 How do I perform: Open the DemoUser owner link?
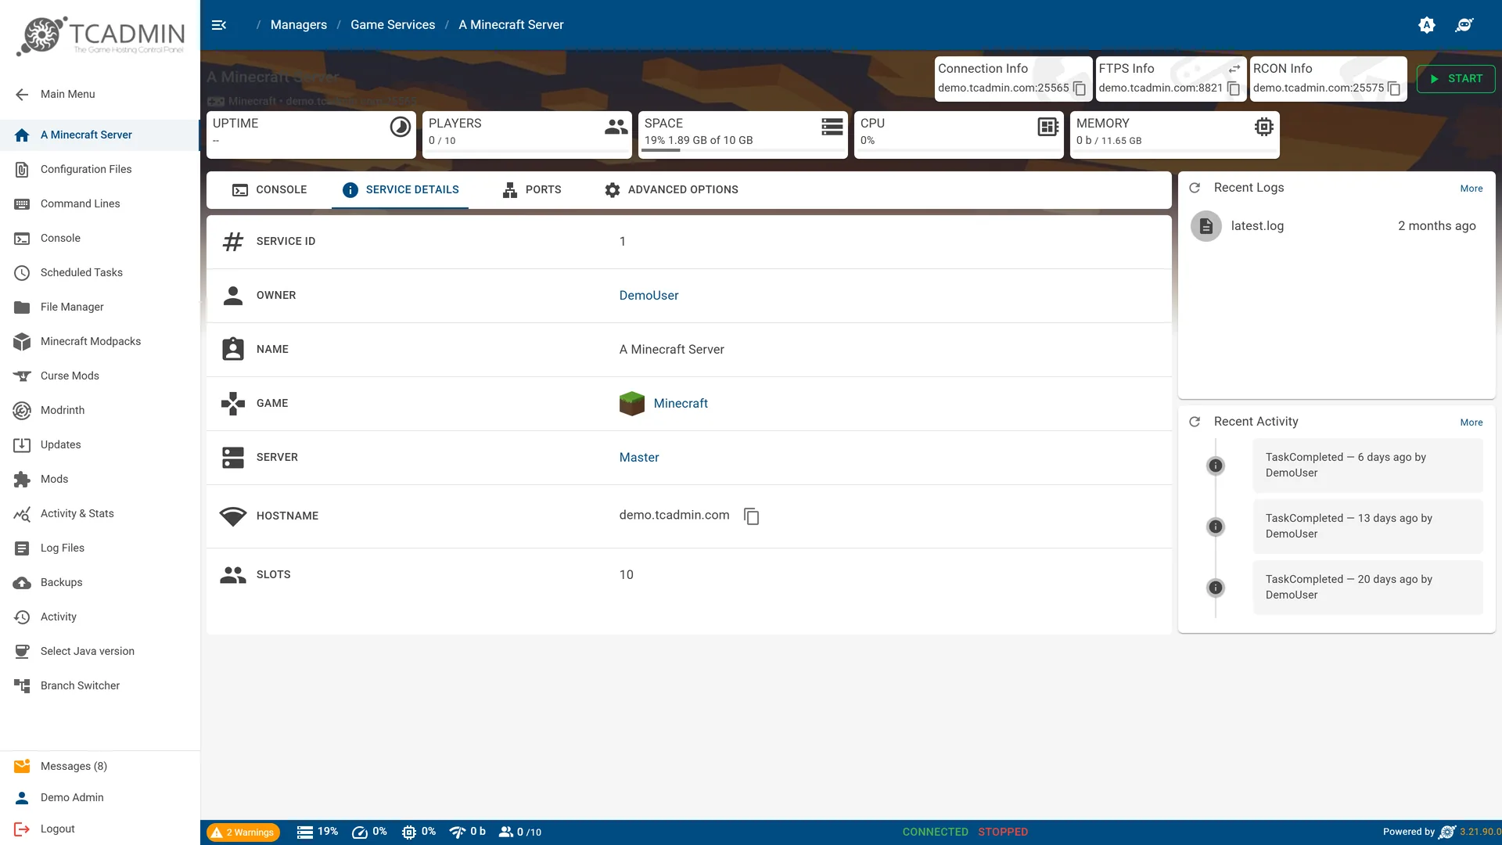tap(649, 296)
